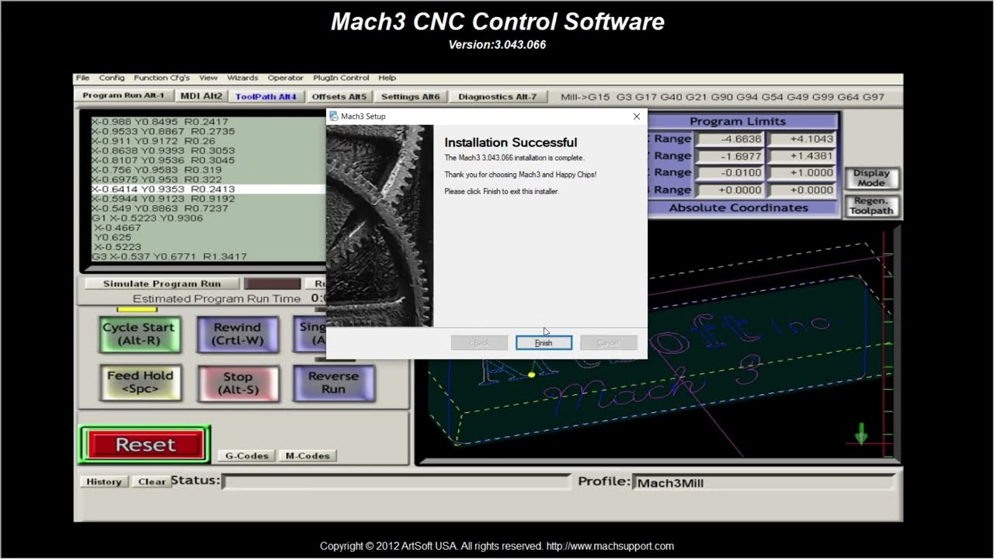Open the Config menu
The width and height of the screenshot is (994, 559).
(112, 78)
